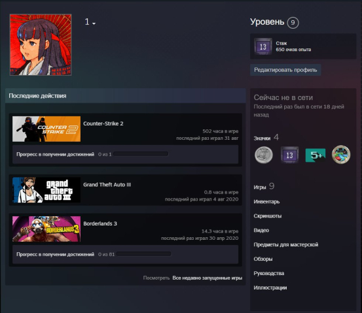Select Предметы для мастерской link
The height and width of the screenshot is (313, 362).
coord(286,244)
